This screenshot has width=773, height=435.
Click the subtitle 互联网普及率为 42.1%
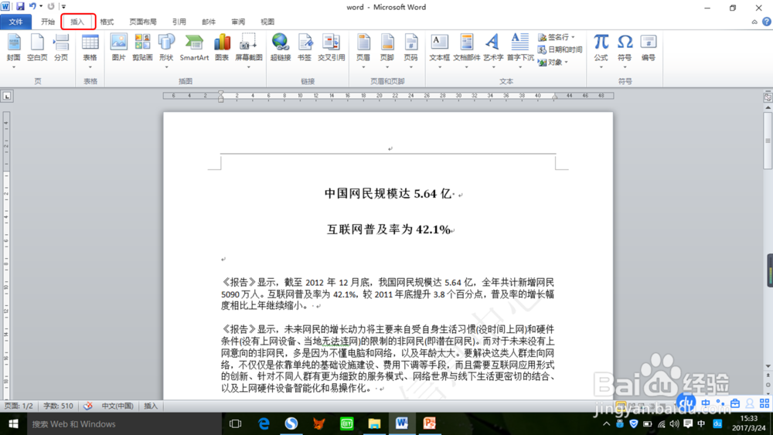click(389, 229)
